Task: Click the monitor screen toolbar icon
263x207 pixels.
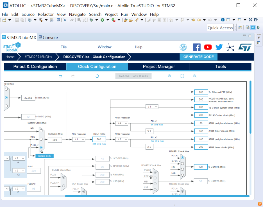Action: (58, 20)
